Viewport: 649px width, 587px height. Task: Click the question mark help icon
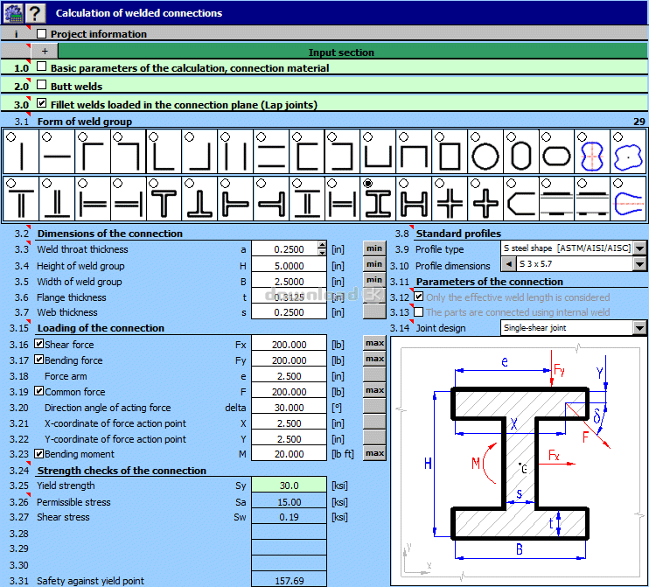(34, 12)
